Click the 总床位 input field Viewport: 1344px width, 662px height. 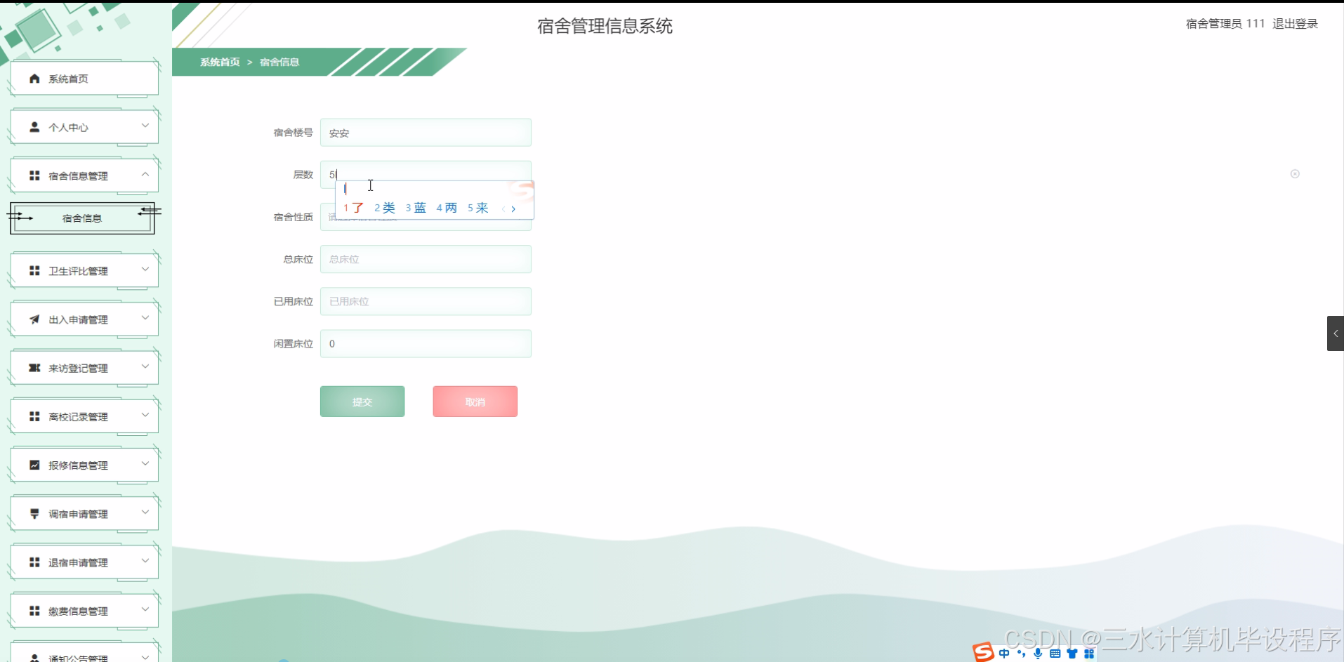[x=426, y=259]
